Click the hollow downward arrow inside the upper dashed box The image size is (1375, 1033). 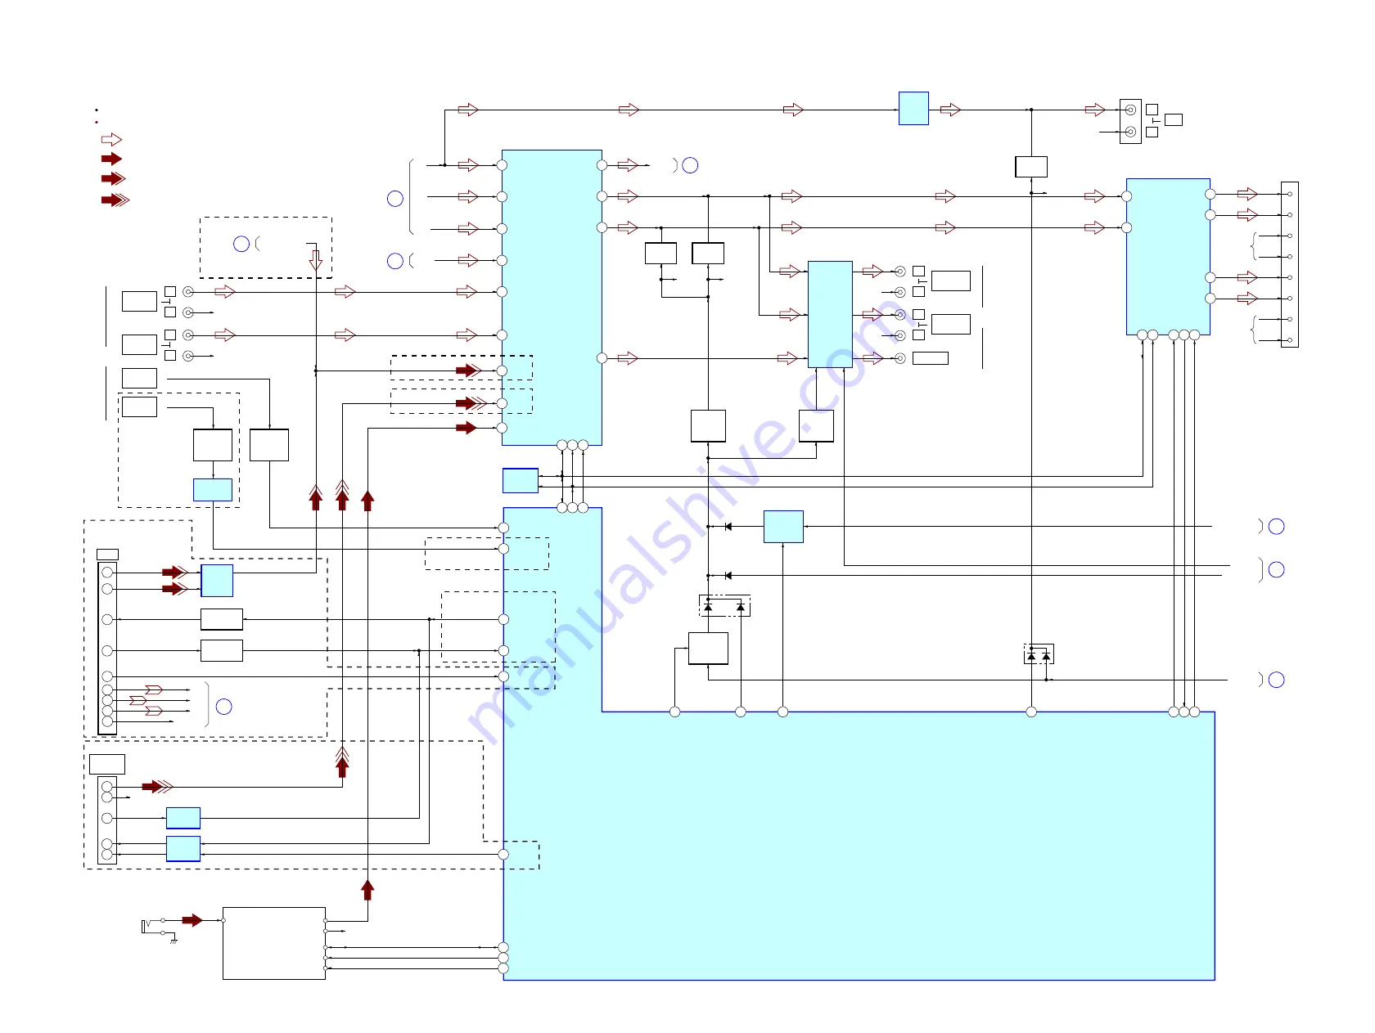pyautogui.click(x=316, y=260)
